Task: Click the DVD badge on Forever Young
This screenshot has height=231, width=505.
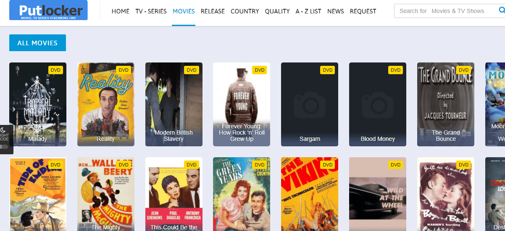Action: pyautogui.click(x=260, y=70)
